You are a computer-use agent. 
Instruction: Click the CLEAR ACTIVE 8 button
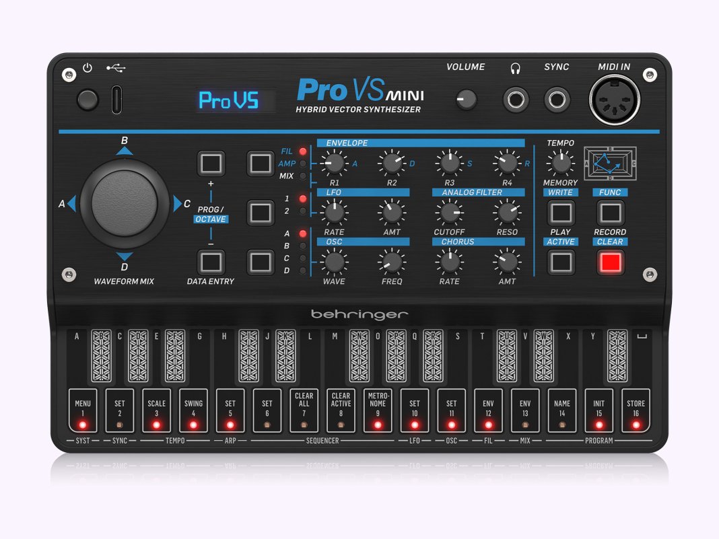(x=341, y=410)
